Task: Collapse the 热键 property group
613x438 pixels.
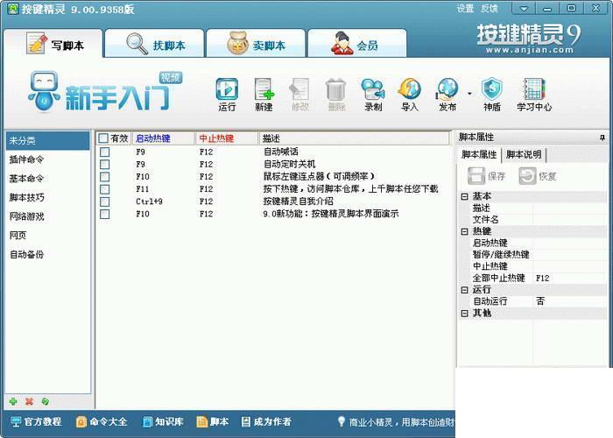Action: 464,231
